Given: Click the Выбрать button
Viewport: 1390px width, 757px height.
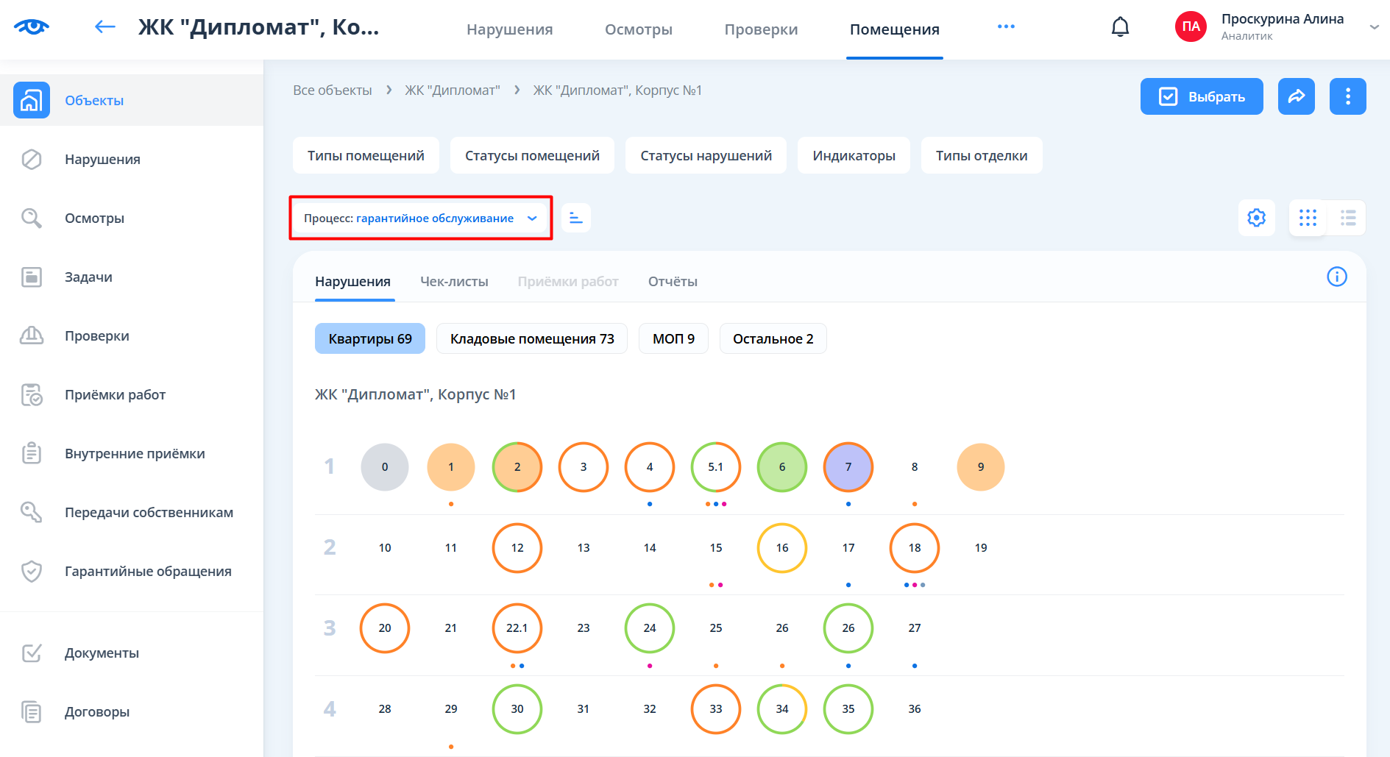Looking at the screenshot, I should [x=1201, y=96].
